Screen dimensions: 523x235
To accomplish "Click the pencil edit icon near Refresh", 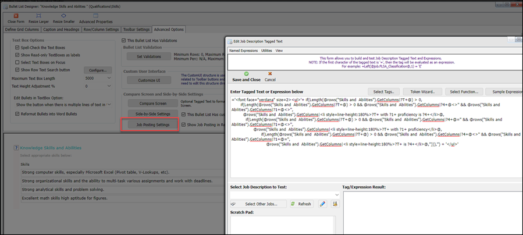I will click(322, 204).
